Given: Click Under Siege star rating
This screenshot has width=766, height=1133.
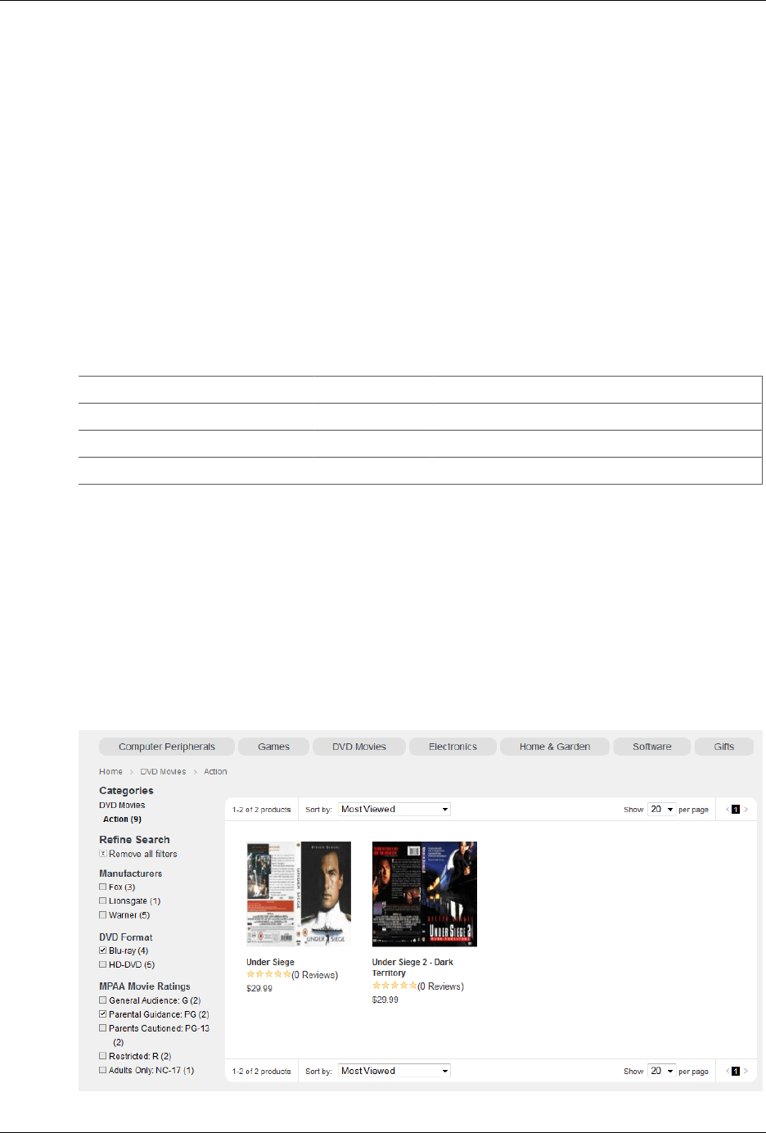Looking at the screenshot, I should pyautogui.click(x=269, y=975).
